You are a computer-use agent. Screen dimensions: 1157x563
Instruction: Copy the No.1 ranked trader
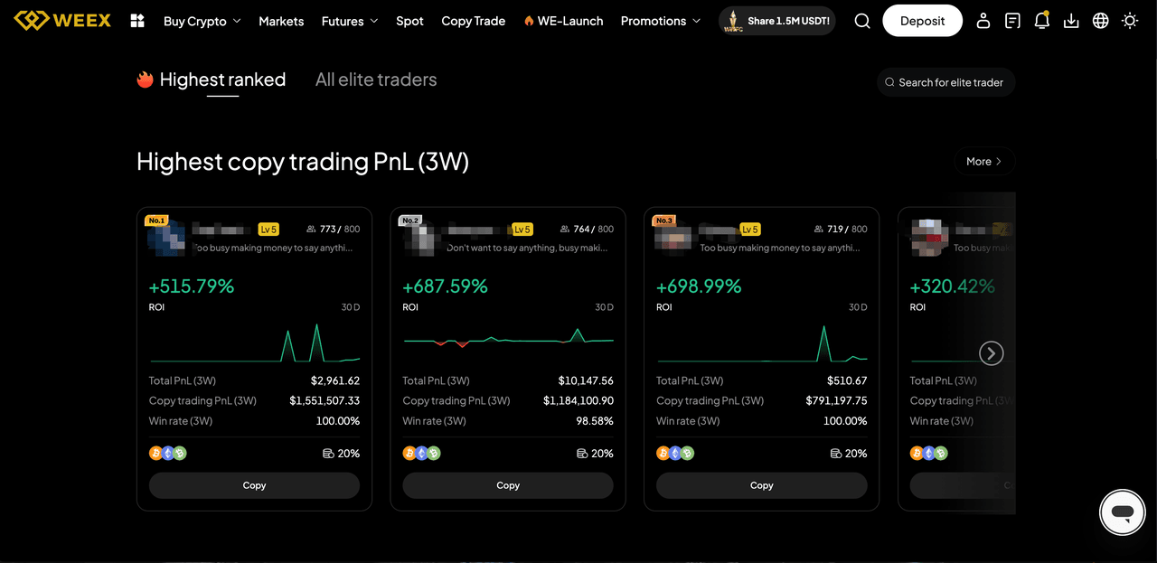(254, 485)
